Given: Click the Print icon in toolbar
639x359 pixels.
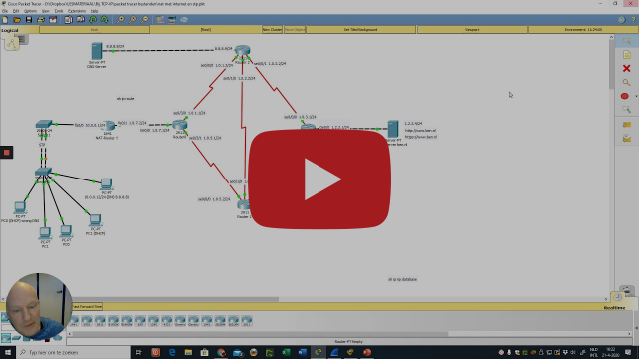Looking at the screenshot, I should coord(41,20).
